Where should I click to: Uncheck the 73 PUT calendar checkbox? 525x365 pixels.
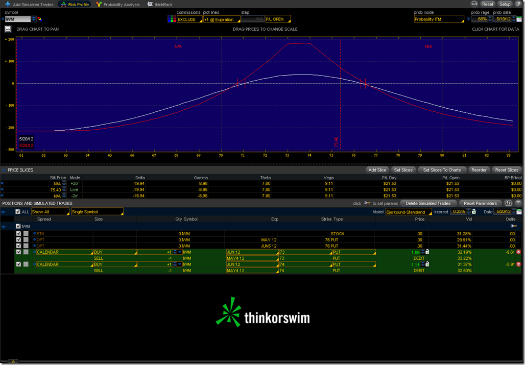pos(18,252)
